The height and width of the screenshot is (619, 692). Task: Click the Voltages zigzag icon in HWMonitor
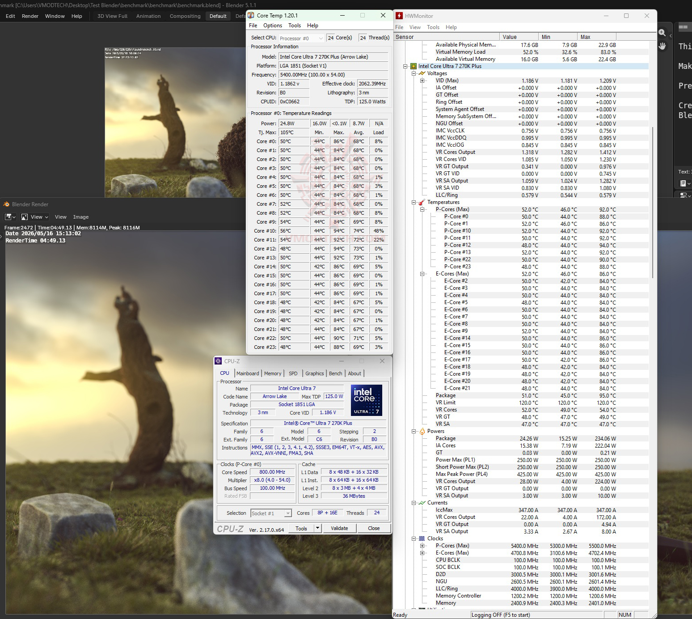tap(422, 73)
